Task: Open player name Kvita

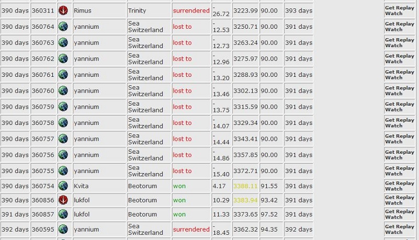Action: tap(81, 186)
